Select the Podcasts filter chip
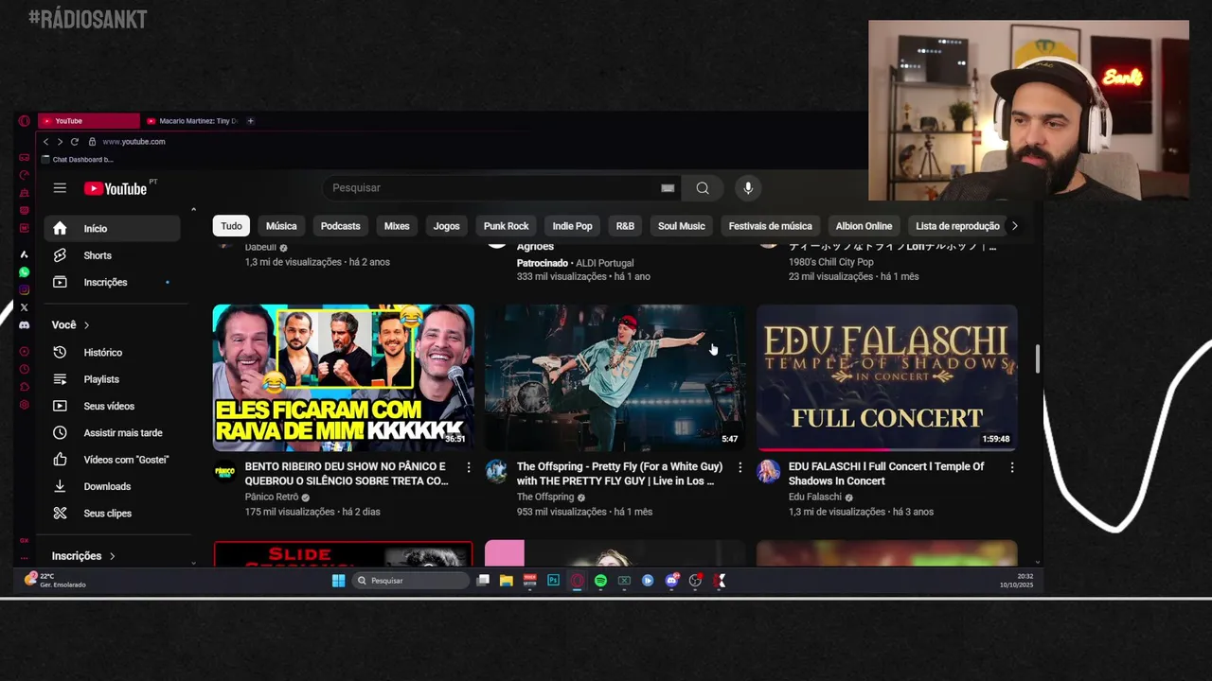The image size is (1212, 681). tap(340, 226)
